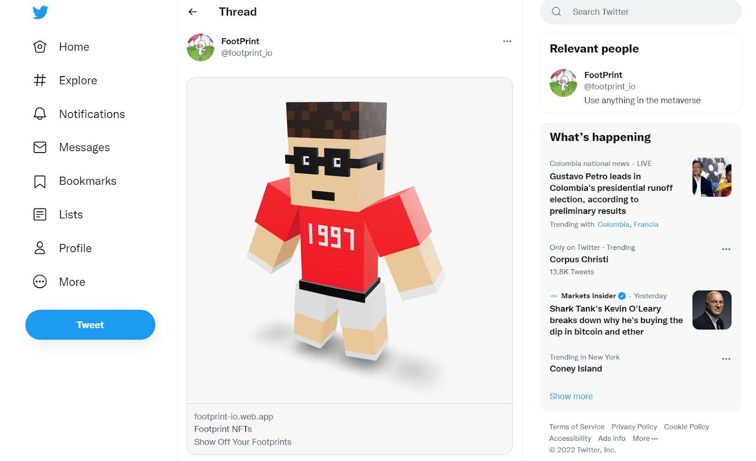Viewport: 756px width, 461px height.
Task: Open options for Corpus Christi trend
Action: (726, 249)
